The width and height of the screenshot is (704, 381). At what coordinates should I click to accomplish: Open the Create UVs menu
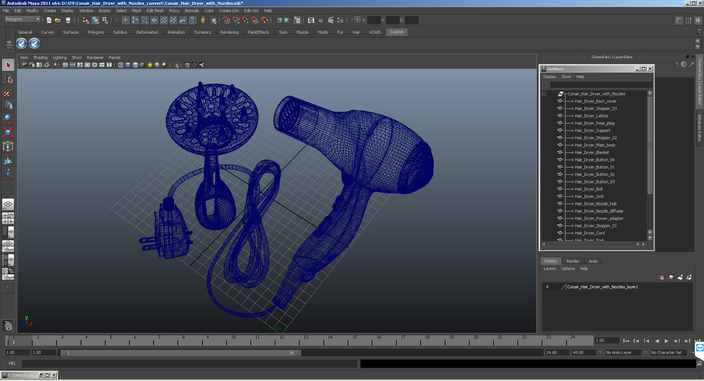coord(229,11)
